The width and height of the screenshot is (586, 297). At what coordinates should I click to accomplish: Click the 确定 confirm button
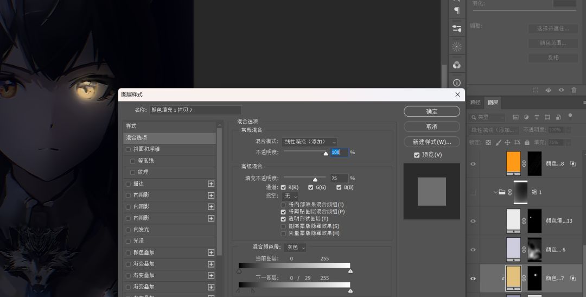click(x=431, y=111)
